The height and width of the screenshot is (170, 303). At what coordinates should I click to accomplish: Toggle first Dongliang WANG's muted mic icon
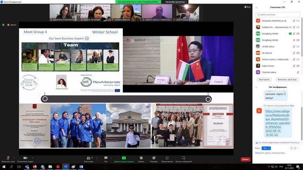(x=294, y=33)
